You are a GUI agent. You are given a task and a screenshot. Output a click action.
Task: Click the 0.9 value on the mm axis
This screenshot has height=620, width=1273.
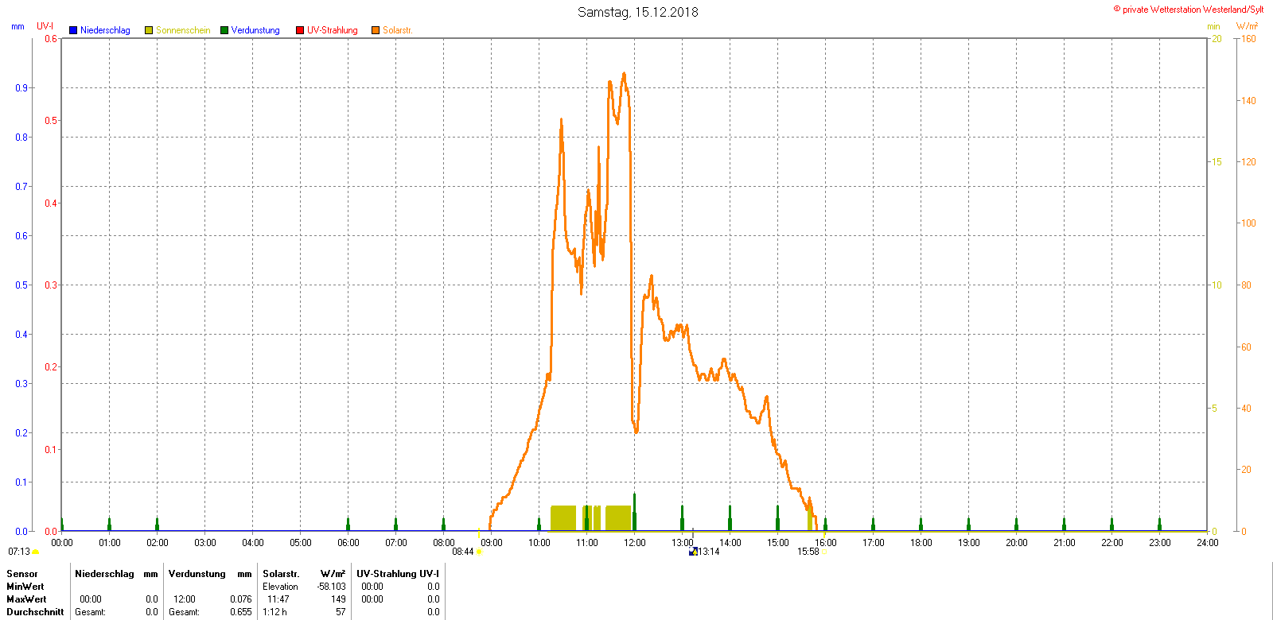point(21,88)
